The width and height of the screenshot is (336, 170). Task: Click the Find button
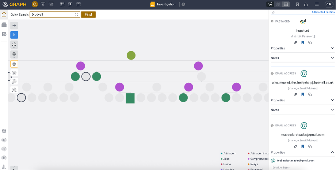pyautogui.click(x=88, y=15)
